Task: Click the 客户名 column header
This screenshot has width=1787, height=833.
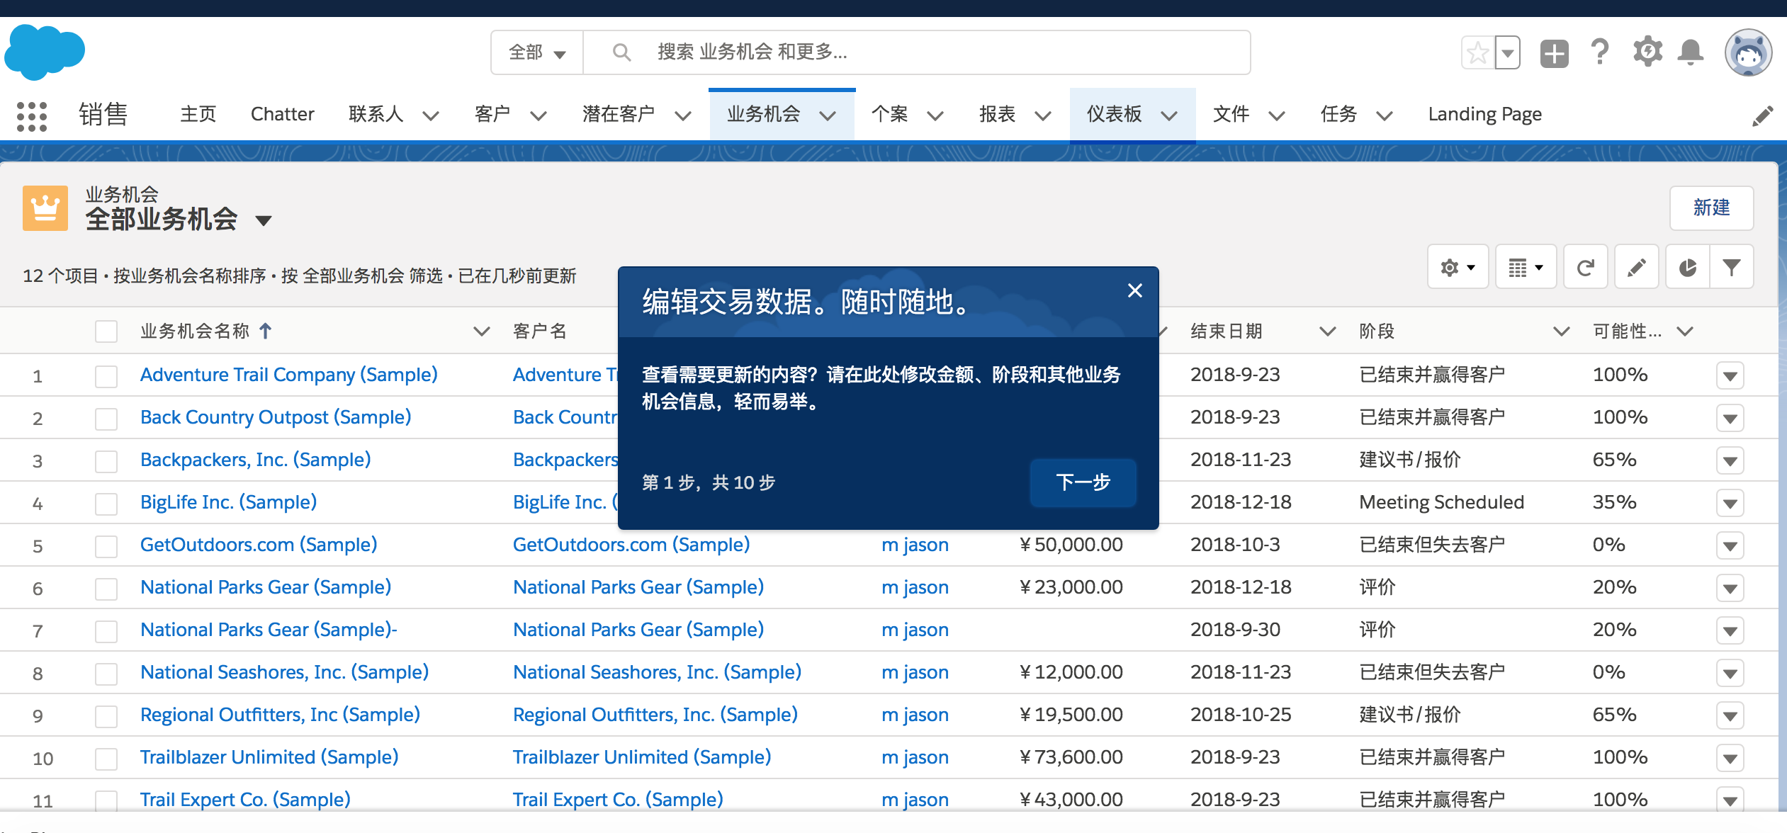Action: click(539, 331)
